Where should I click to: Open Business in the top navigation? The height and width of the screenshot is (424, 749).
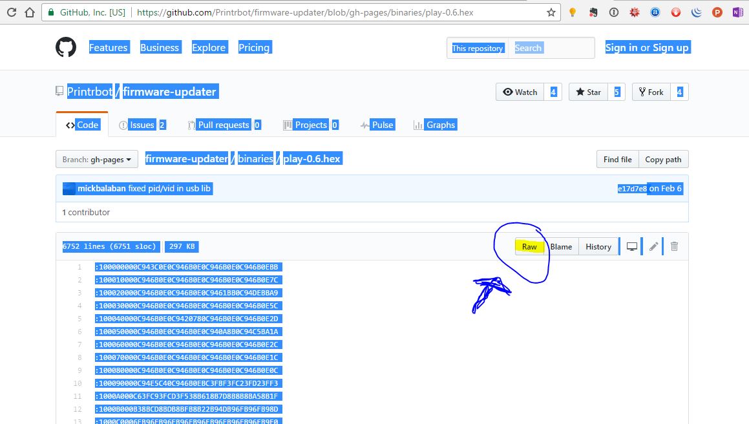point(160,47)
